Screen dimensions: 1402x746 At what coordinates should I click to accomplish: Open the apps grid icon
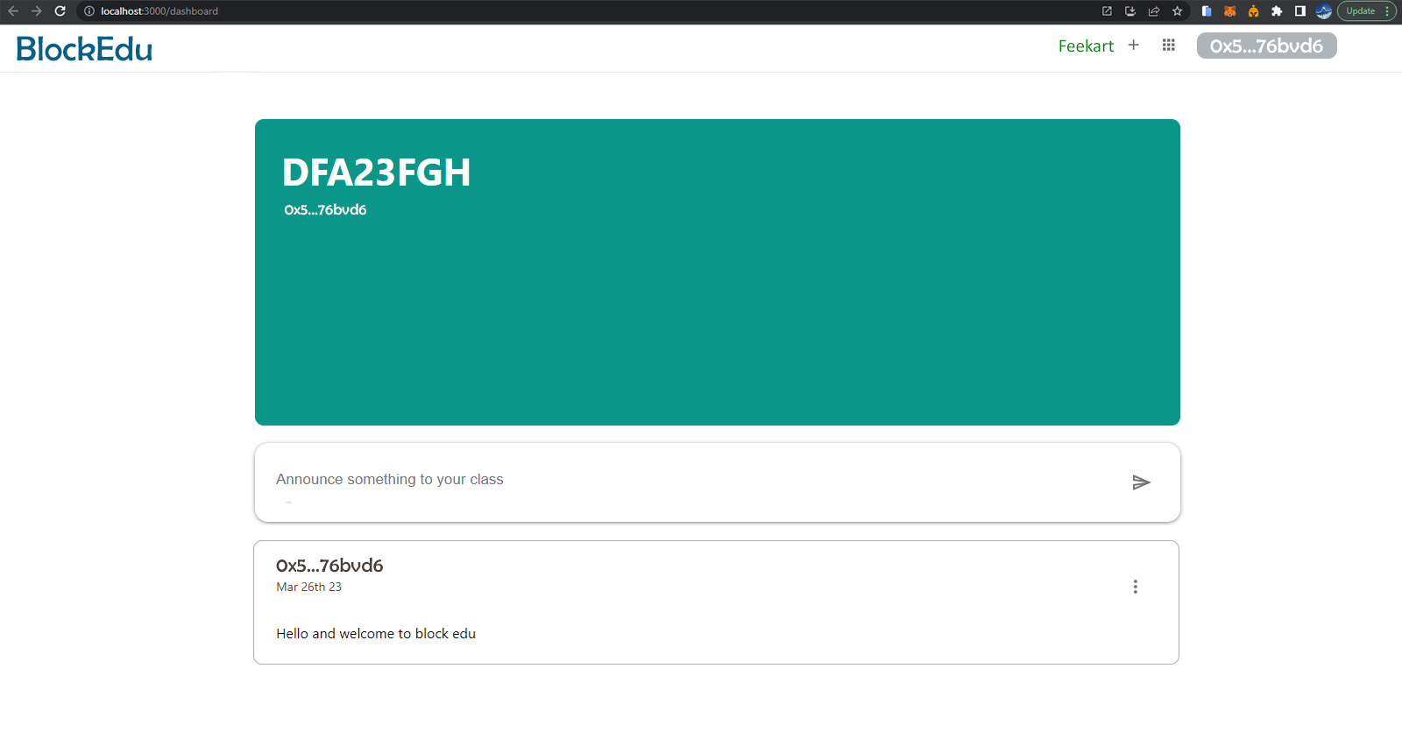click(1168, 45)
